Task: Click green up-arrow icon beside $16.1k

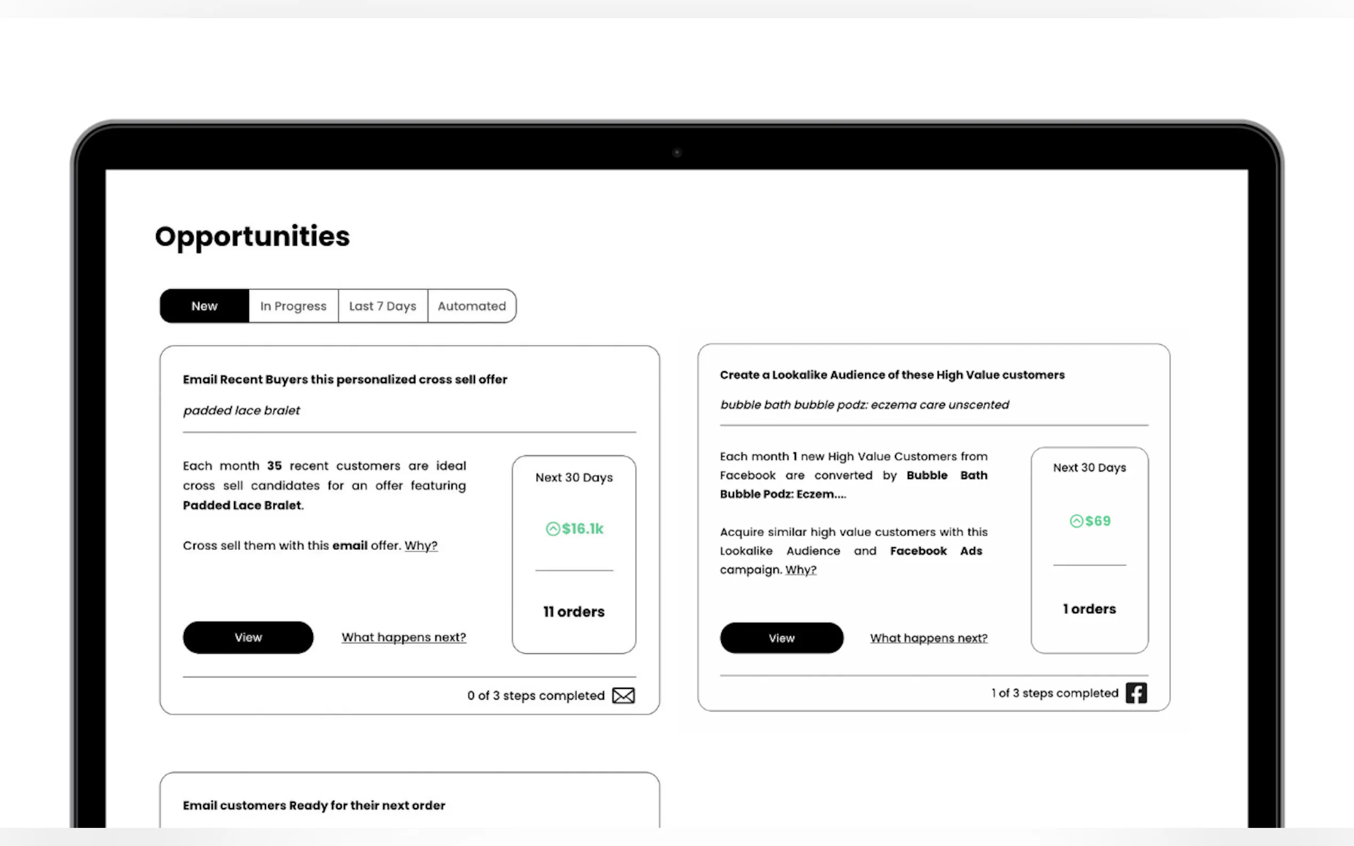Action: [552, 528]
